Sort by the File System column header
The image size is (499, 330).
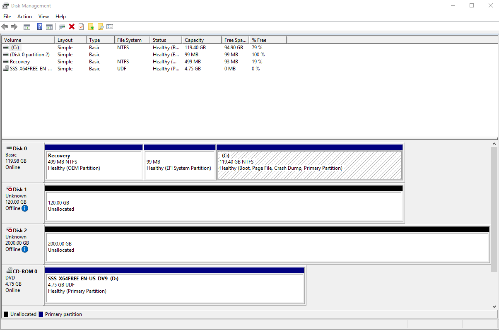click(x=132, y=40)
